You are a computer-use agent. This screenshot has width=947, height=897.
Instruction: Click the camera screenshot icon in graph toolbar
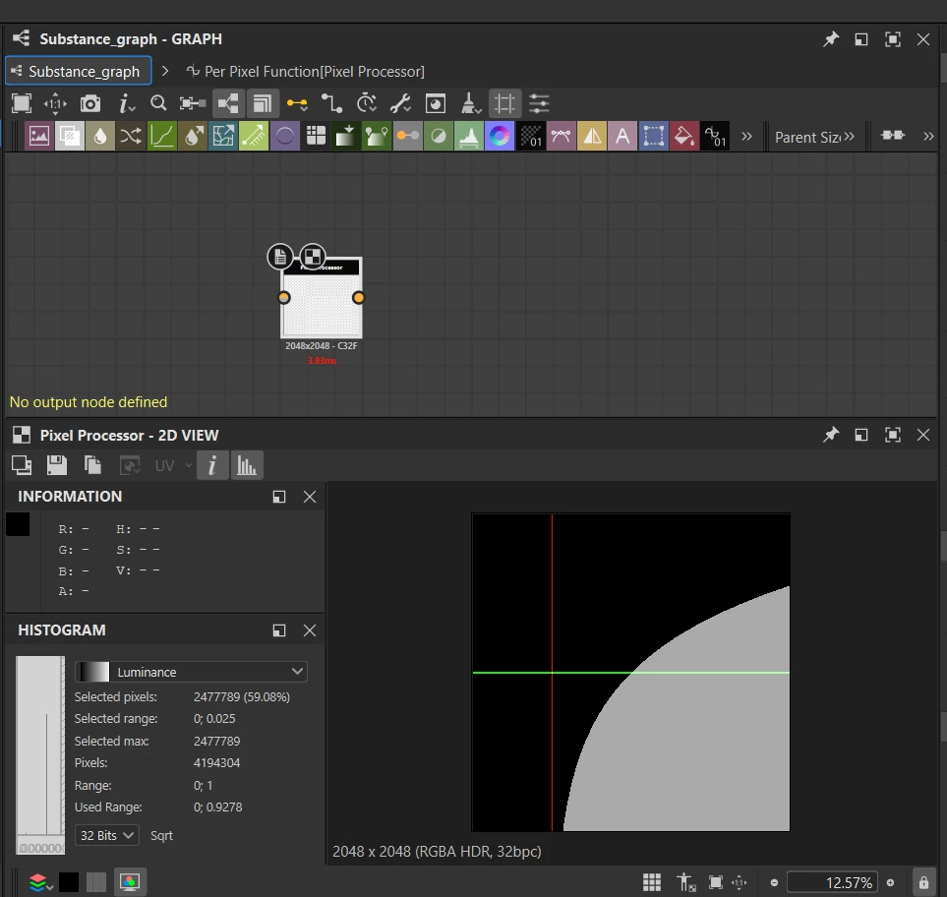click(90, 103)
